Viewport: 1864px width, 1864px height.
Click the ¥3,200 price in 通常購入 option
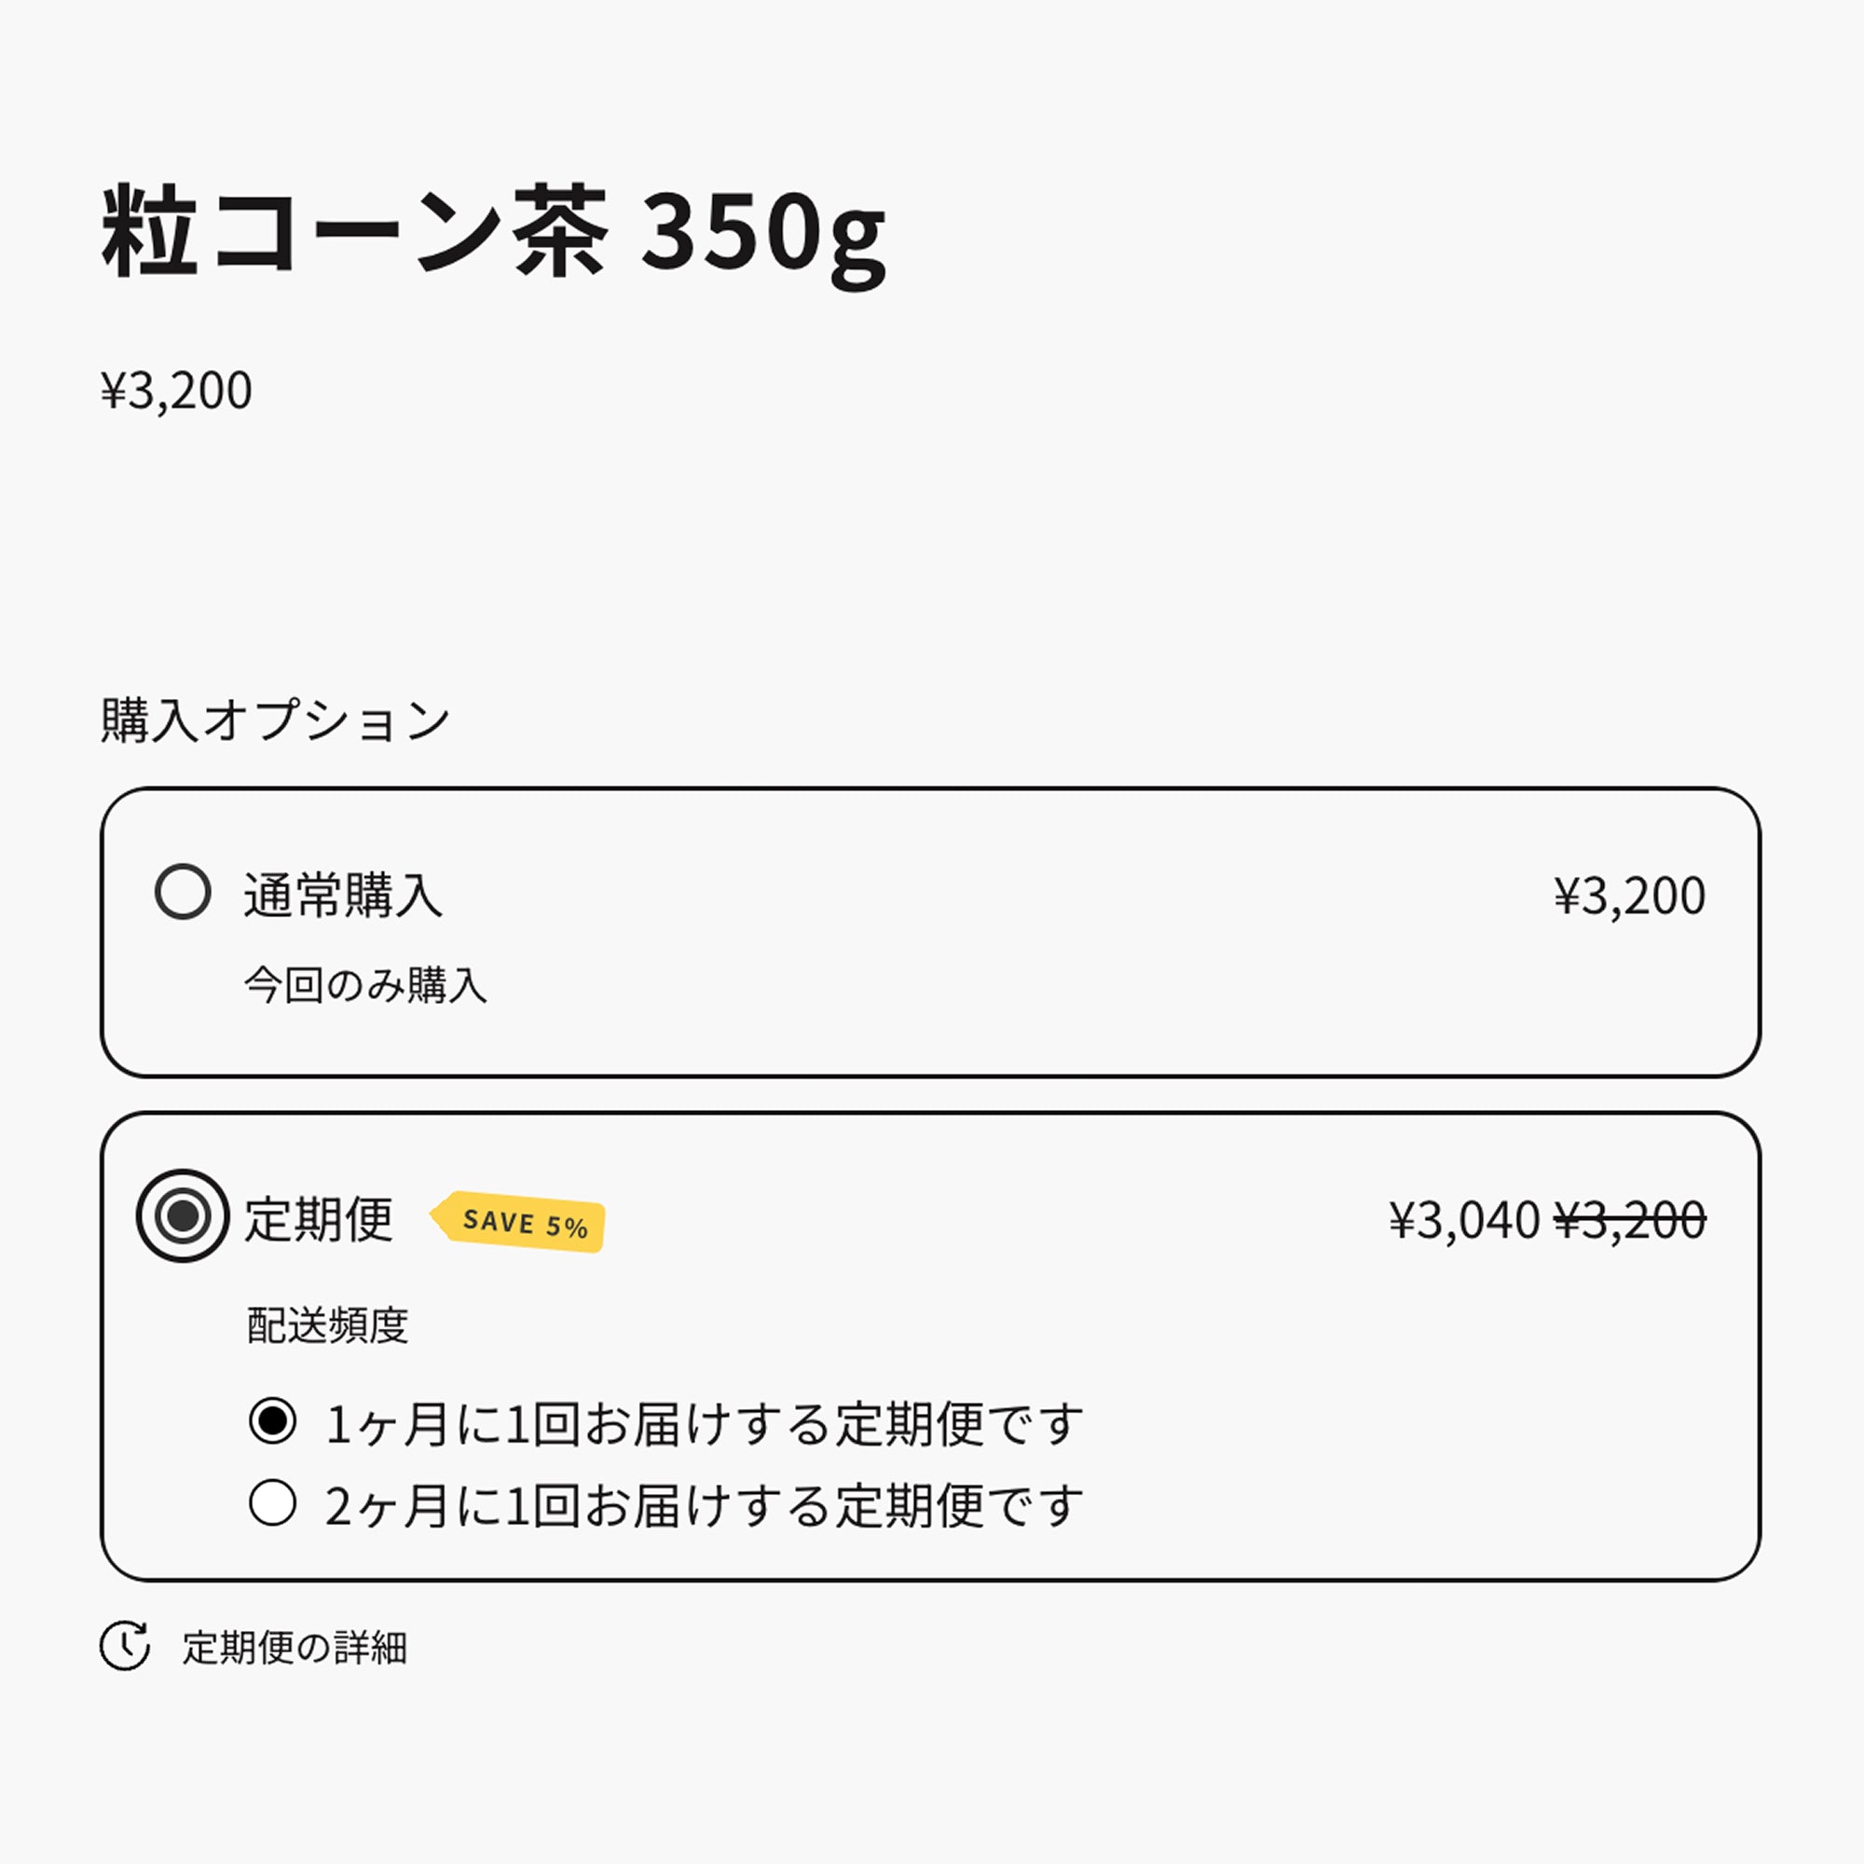coord(1629,896)
